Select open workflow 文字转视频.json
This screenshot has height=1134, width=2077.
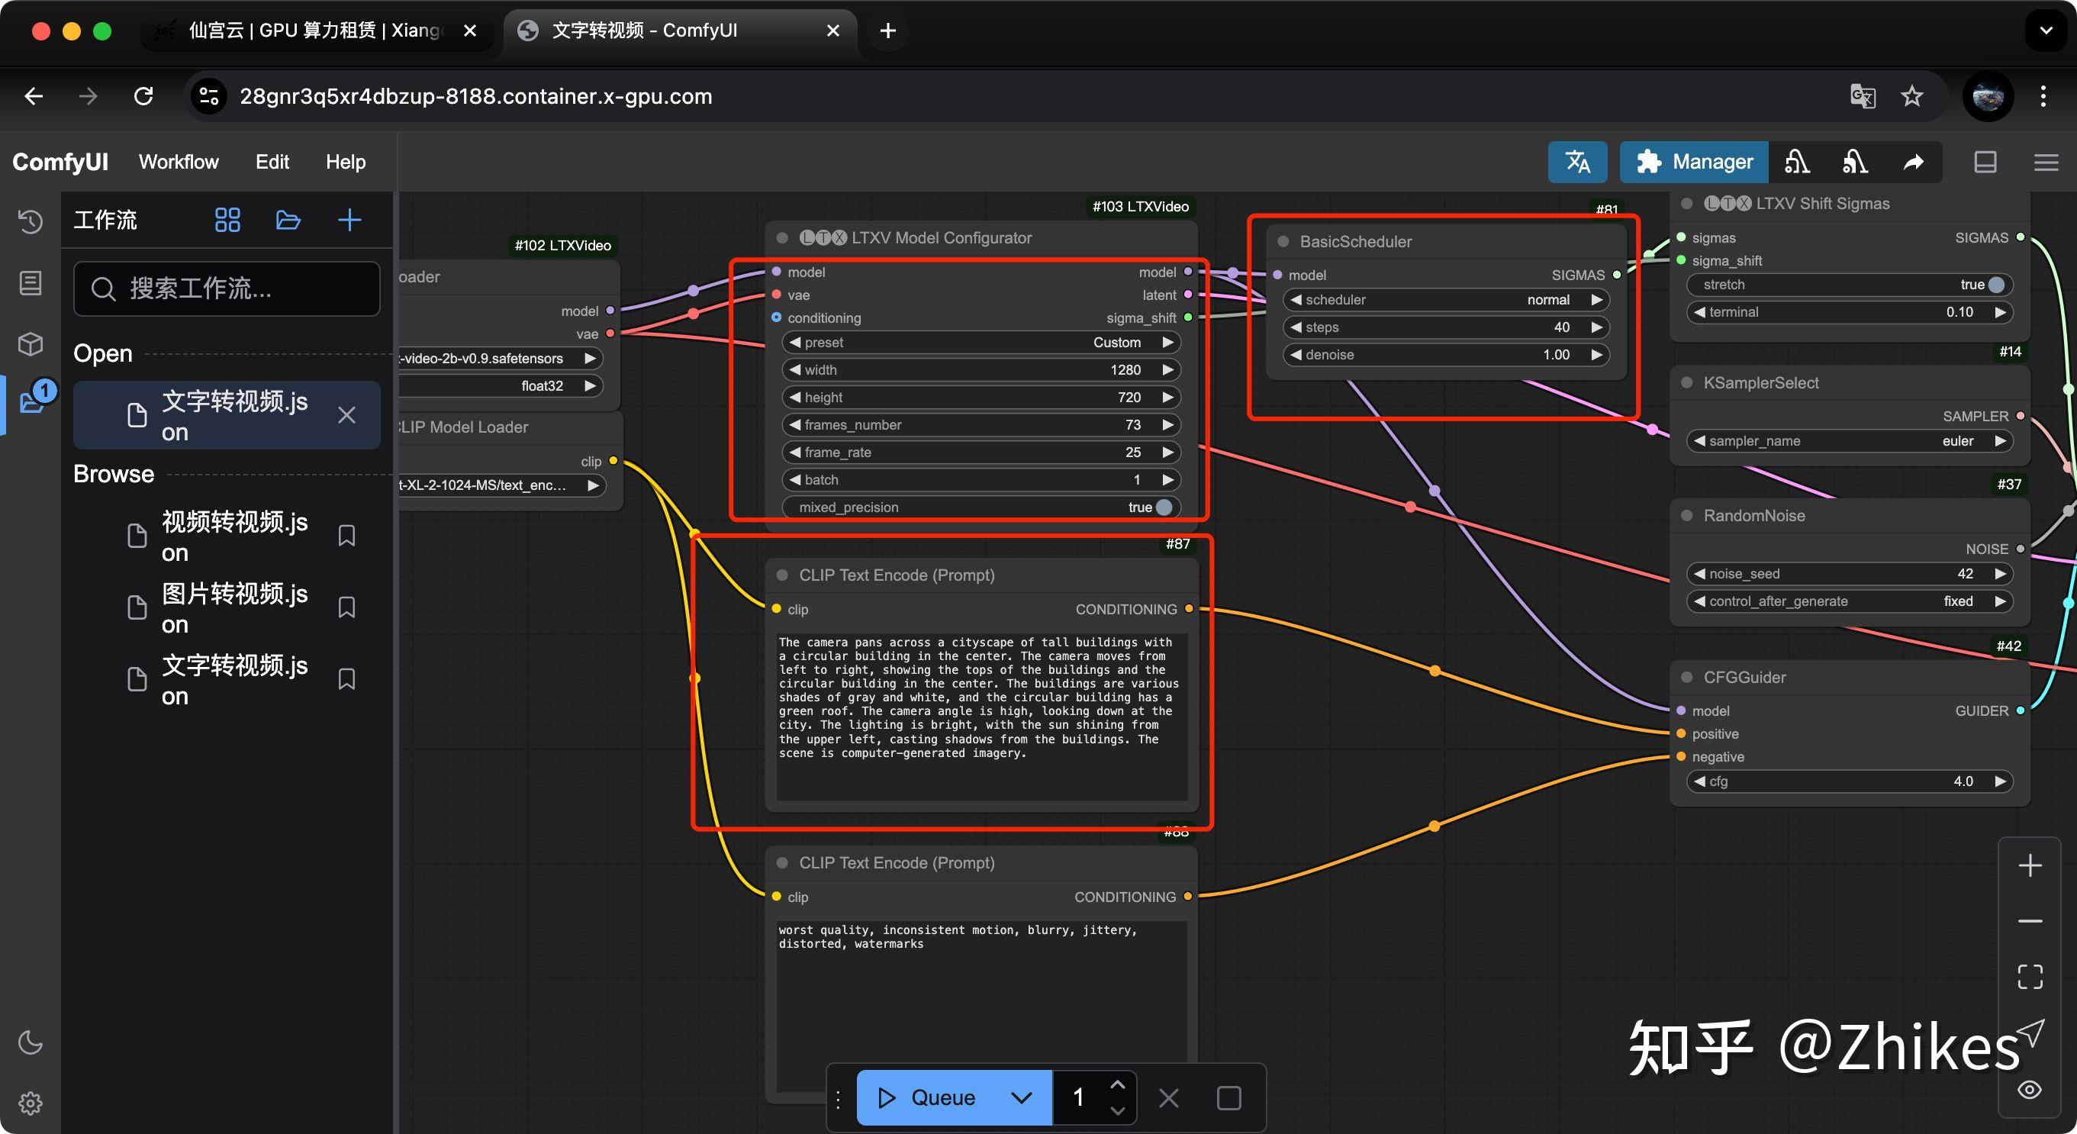[x=227, y=415]
